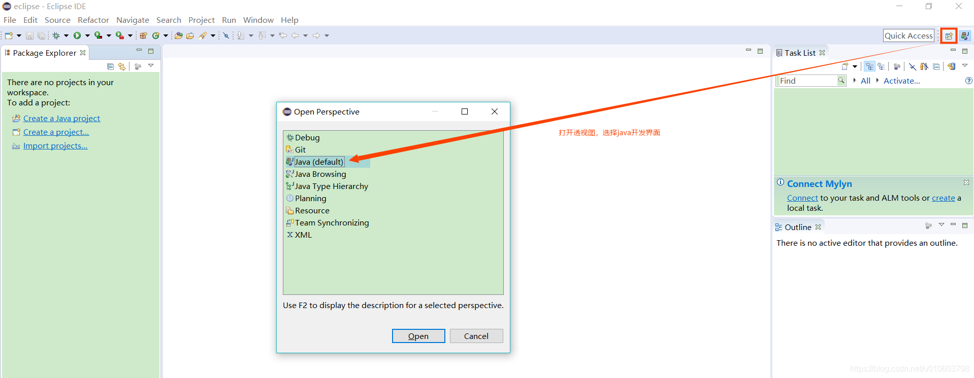Click the Java perspective icon in top-right
The image size is (974, 378).
click(965, 36)
